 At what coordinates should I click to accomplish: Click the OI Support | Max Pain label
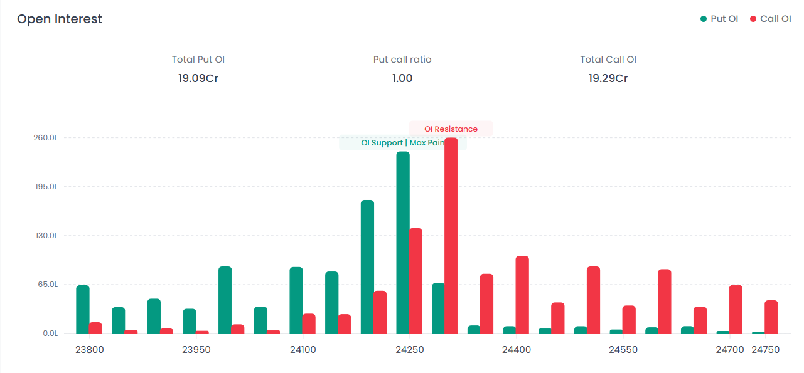[x=402, y=143]
